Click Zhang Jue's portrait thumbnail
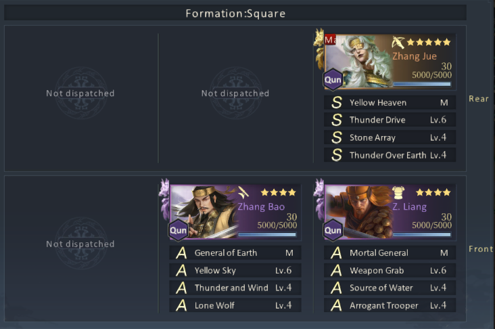This screenshot has height=329, width=495. pyautogui.click(x=358, y=62)
